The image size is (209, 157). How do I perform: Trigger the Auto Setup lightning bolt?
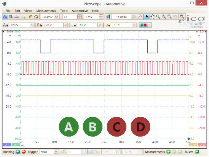(30, 16)
